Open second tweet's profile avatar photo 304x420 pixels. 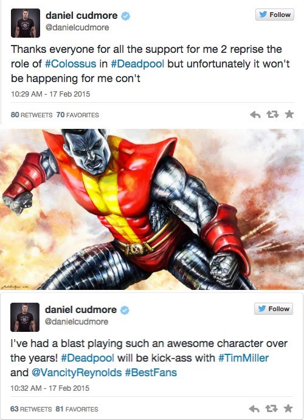point(25,317)
